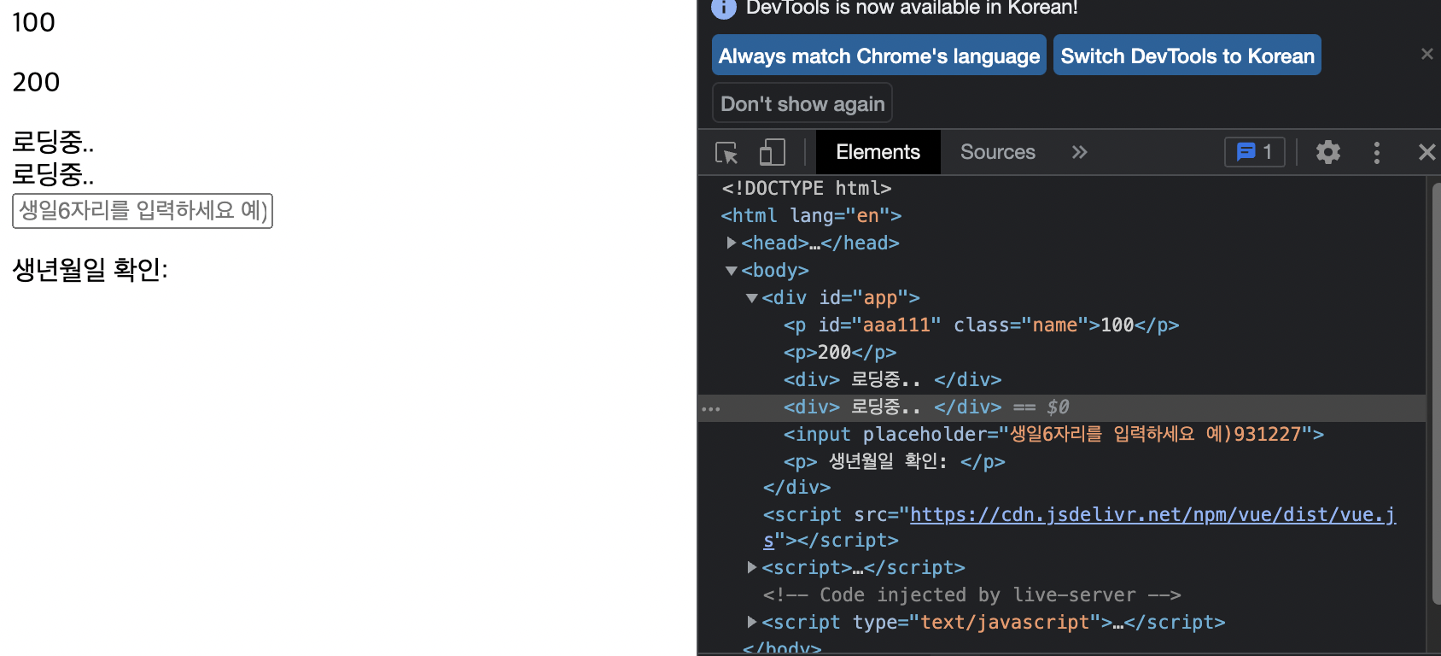The height and width of the screenshot is (656, 1441).
Task: Open the DevTools three-dot customize menu
Action: point(1376,152)
